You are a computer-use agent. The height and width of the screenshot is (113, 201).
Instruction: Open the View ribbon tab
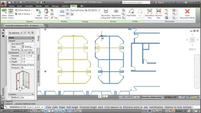(47, 6)
